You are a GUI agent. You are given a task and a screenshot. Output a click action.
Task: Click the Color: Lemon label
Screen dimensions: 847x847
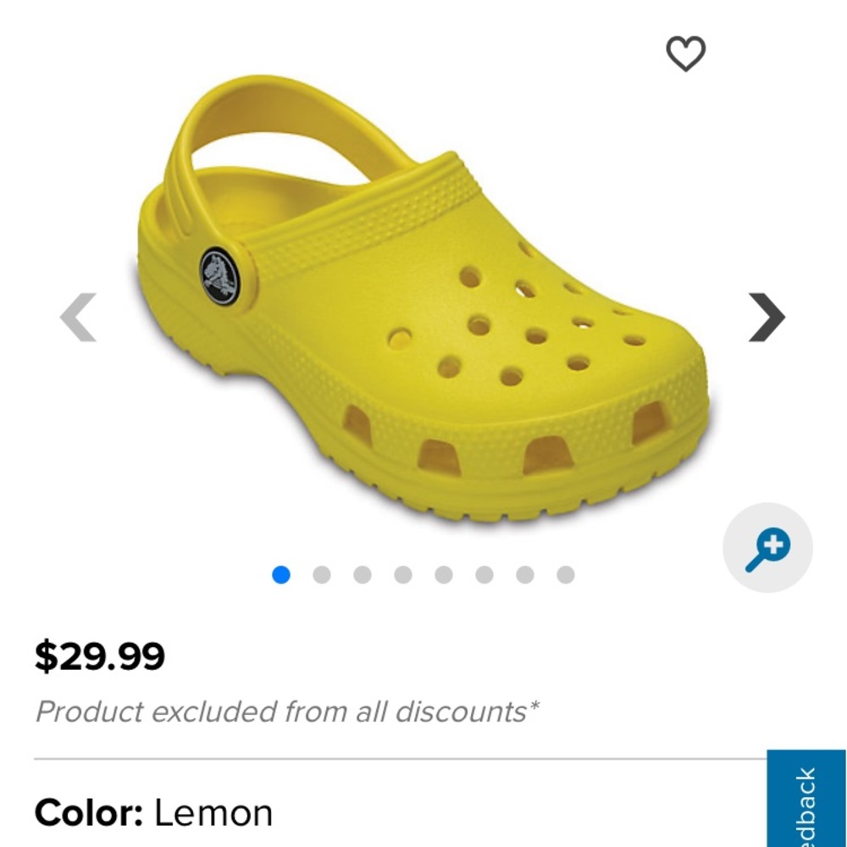click(154, 813)
